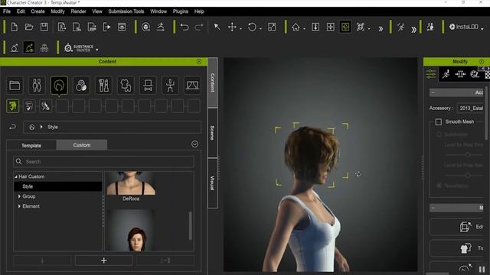Viewport: 490px width, 275px height.
Task: Open the Content options circled chevron
Action: tap(194, 144)
